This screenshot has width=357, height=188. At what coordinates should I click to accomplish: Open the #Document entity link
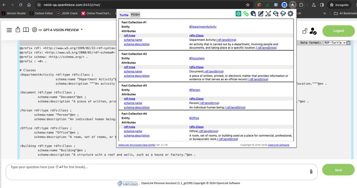pos(197,58)
